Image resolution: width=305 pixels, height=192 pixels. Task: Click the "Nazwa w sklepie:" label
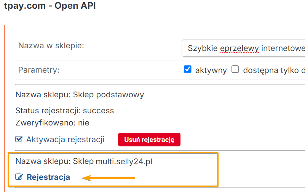(51, 46)
